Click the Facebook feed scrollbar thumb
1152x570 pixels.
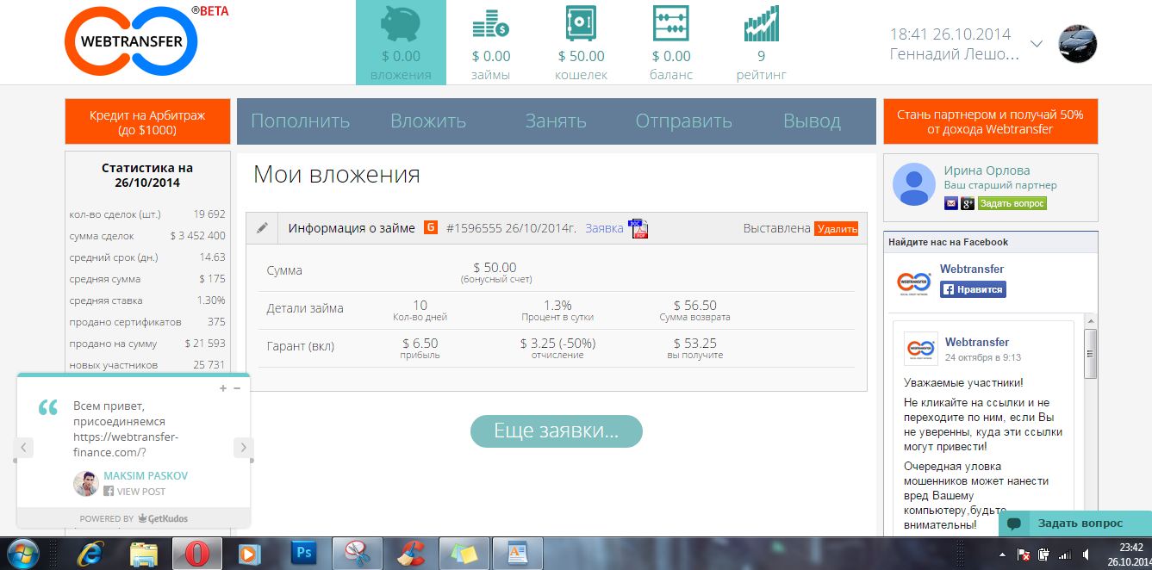tap(1091, 353)
